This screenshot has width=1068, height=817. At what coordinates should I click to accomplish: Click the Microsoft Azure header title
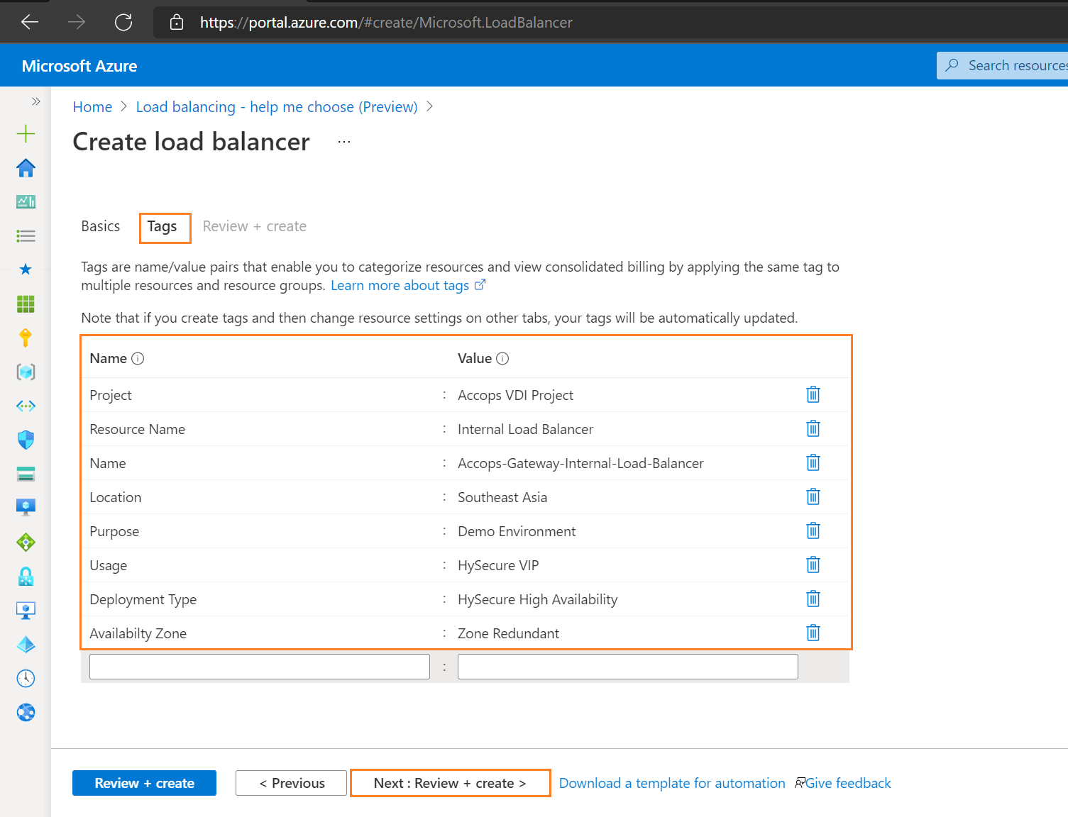[79, 66]
